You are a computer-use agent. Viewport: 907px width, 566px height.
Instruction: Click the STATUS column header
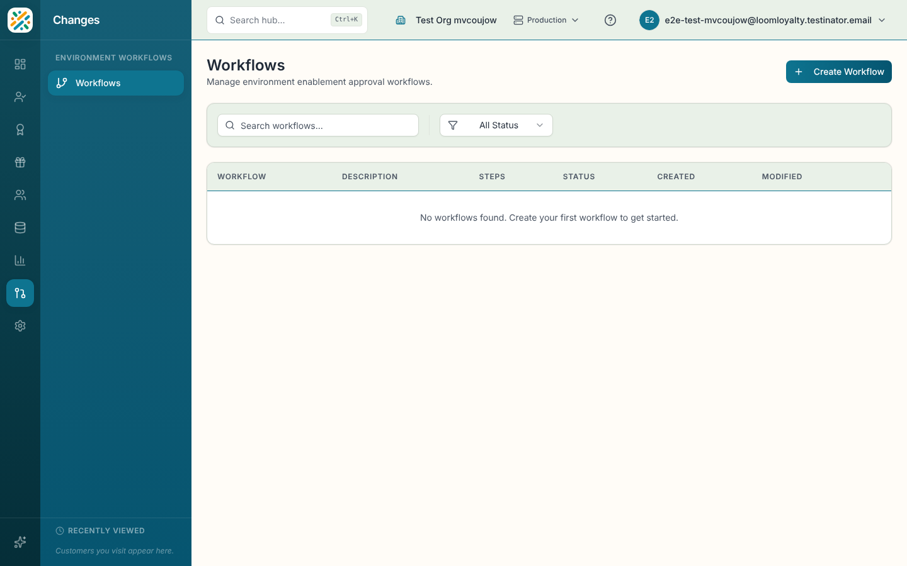(x=579, y=177)
